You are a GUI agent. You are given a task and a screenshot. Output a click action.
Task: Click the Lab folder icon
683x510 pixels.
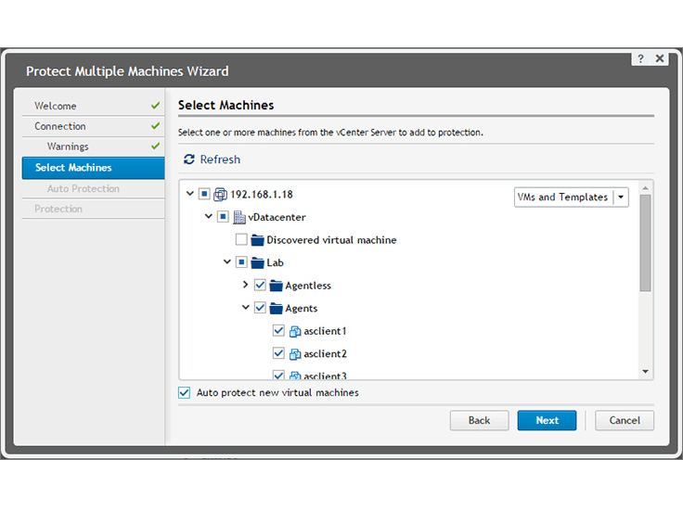click(257, 262)
